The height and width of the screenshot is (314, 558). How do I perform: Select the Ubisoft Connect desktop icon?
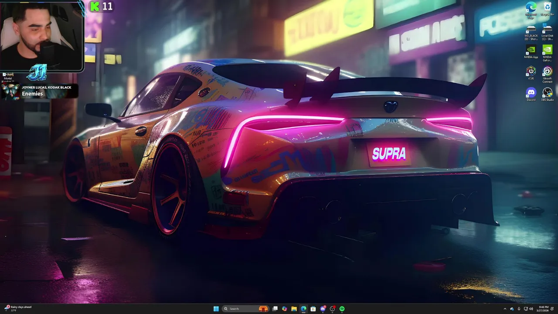(548, 75)
